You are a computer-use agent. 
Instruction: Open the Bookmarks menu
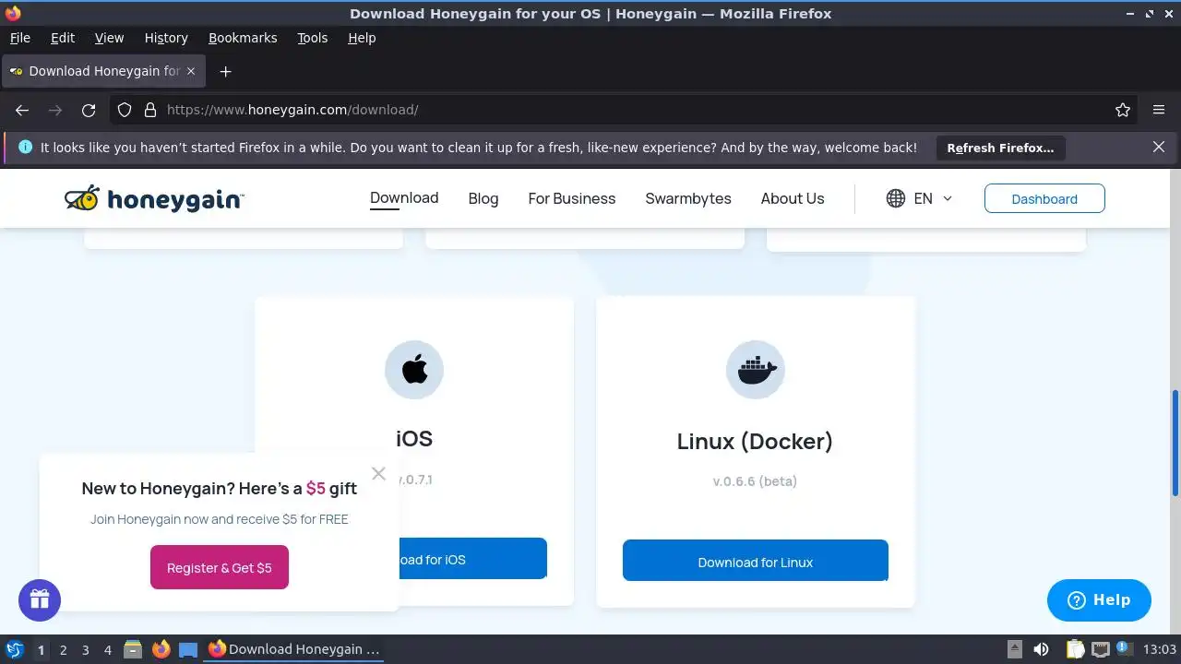coord(243,38)
